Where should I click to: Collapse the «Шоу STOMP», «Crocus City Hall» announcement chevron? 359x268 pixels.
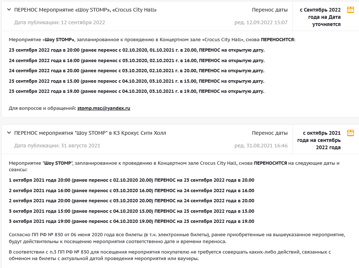9,10
